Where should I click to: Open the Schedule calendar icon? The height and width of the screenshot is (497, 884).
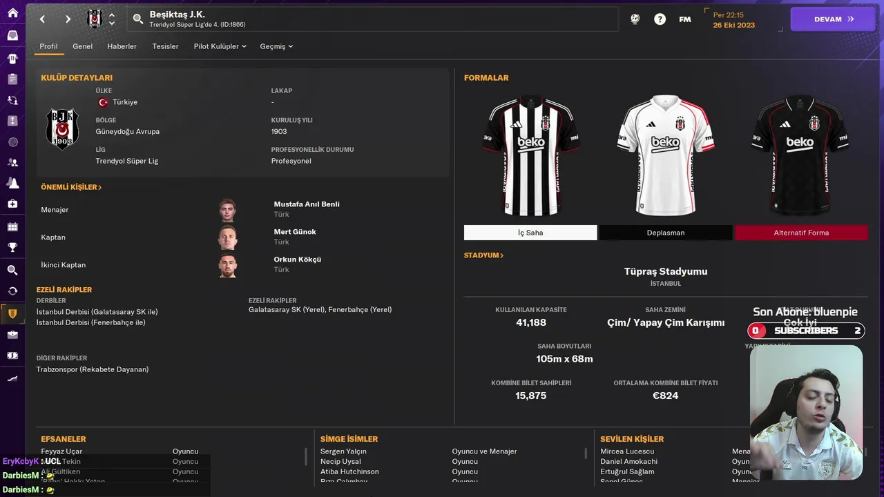point(12,226)
